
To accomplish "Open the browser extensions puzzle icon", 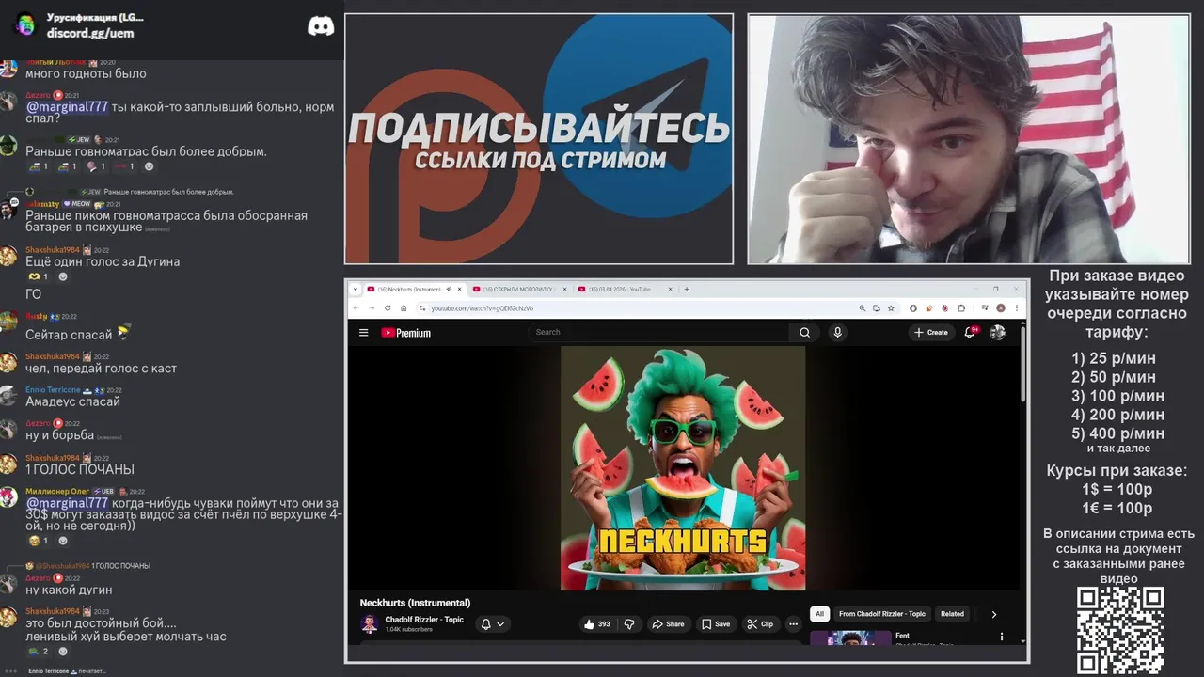I will click(x=961, y=308).
